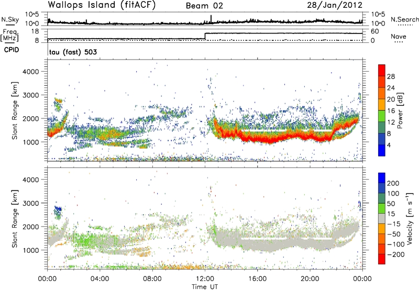Click red bottom segment of Velocity colorbar
Image resolution: width=419 pixels, height=290 pixels.
(382, 259)
